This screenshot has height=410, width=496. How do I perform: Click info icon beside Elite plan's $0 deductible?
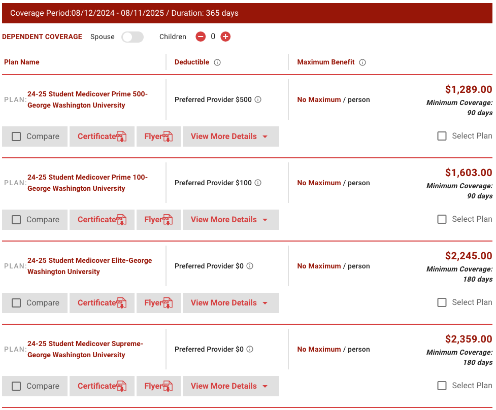(250, 266)
